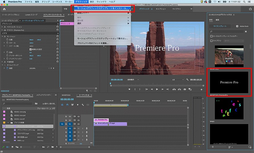Click Comparison View icon in Program Monitor
This screenshot has width=254, height=153.
pos(190,89)
